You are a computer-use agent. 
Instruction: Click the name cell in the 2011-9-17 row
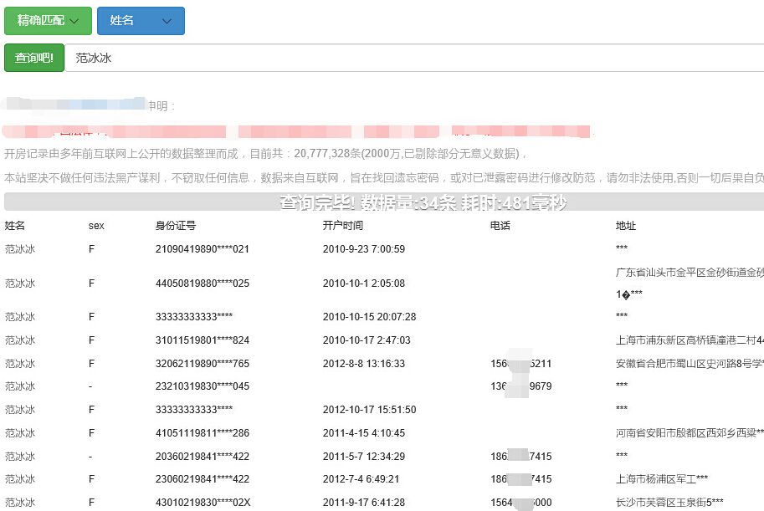click(x=20, y=503)
